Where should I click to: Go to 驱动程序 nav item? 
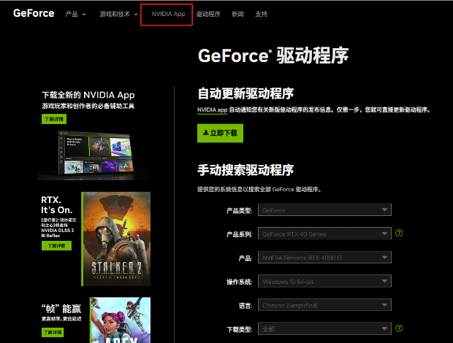coord(208,14)
